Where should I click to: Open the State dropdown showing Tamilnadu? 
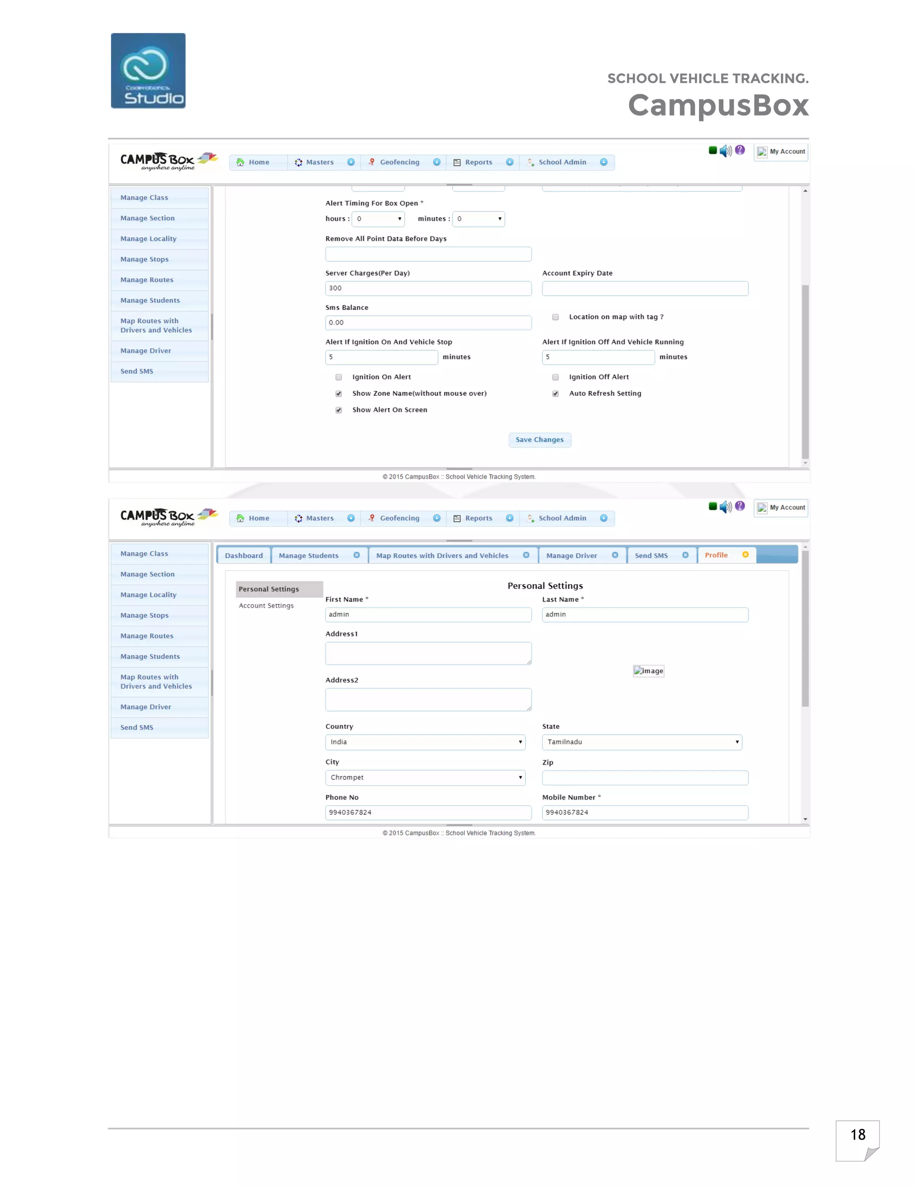pos(642,742)
